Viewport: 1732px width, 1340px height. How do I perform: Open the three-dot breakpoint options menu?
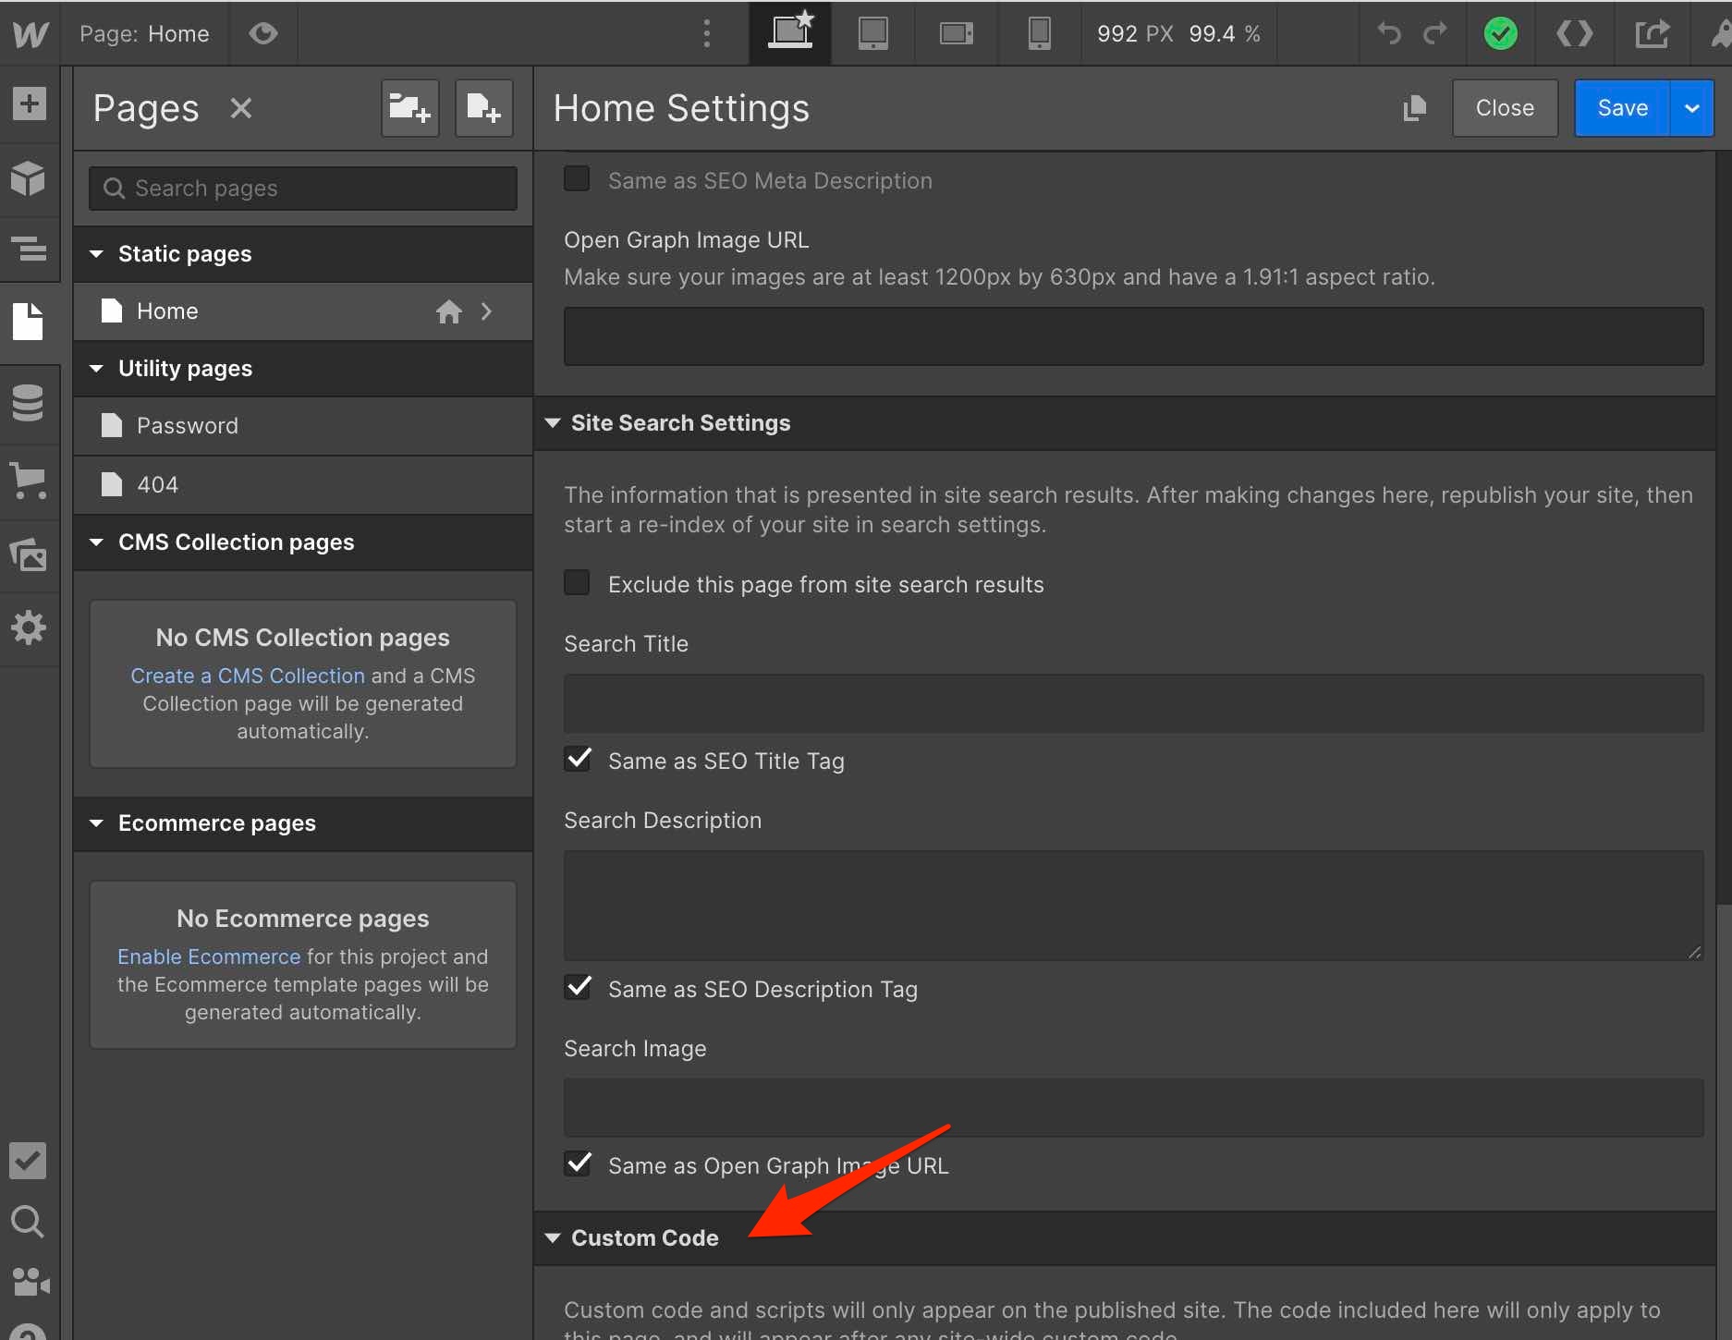(707, 33)
